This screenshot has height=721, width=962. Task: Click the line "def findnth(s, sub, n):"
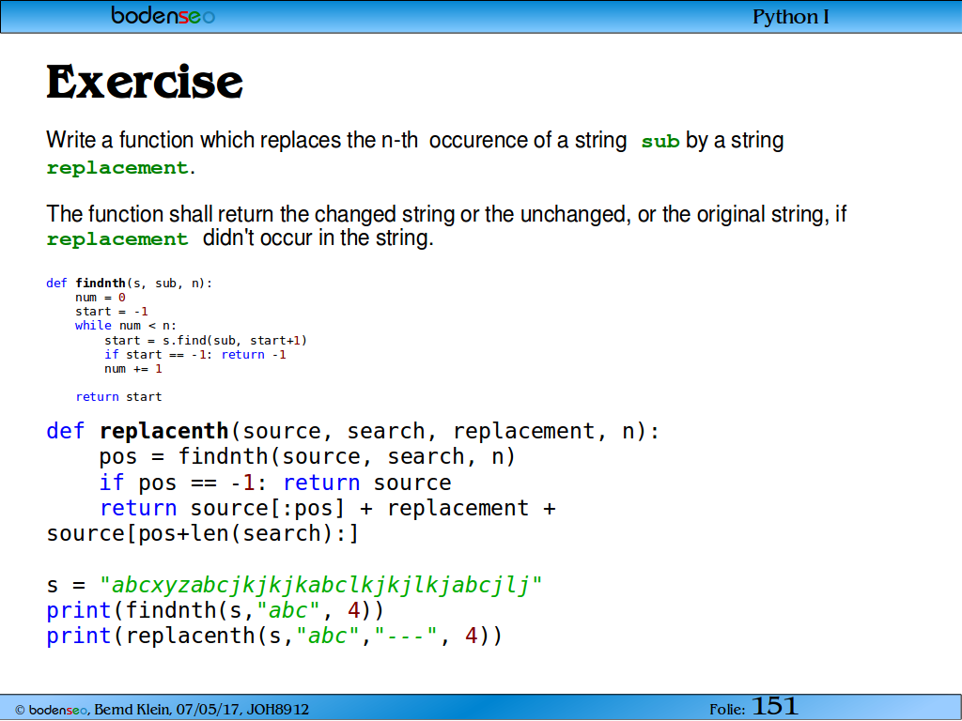point(129,284)
